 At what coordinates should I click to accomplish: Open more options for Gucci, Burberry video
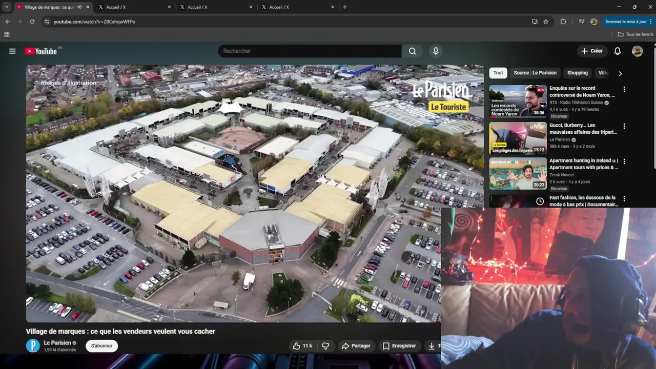624,126
